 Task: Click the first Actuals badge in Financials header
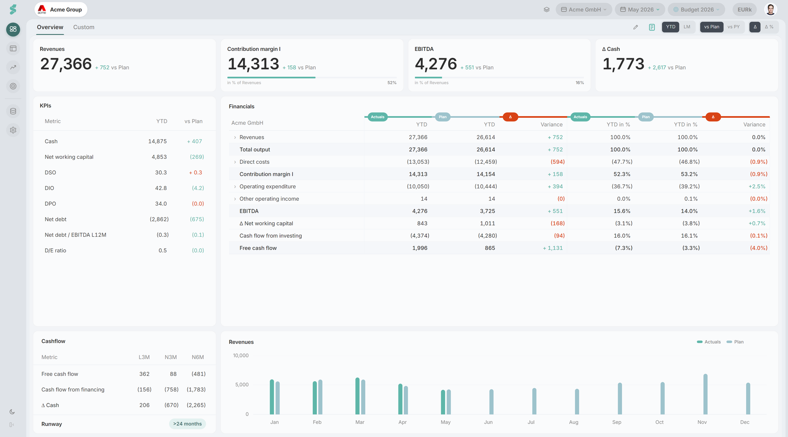coord(378,117)
